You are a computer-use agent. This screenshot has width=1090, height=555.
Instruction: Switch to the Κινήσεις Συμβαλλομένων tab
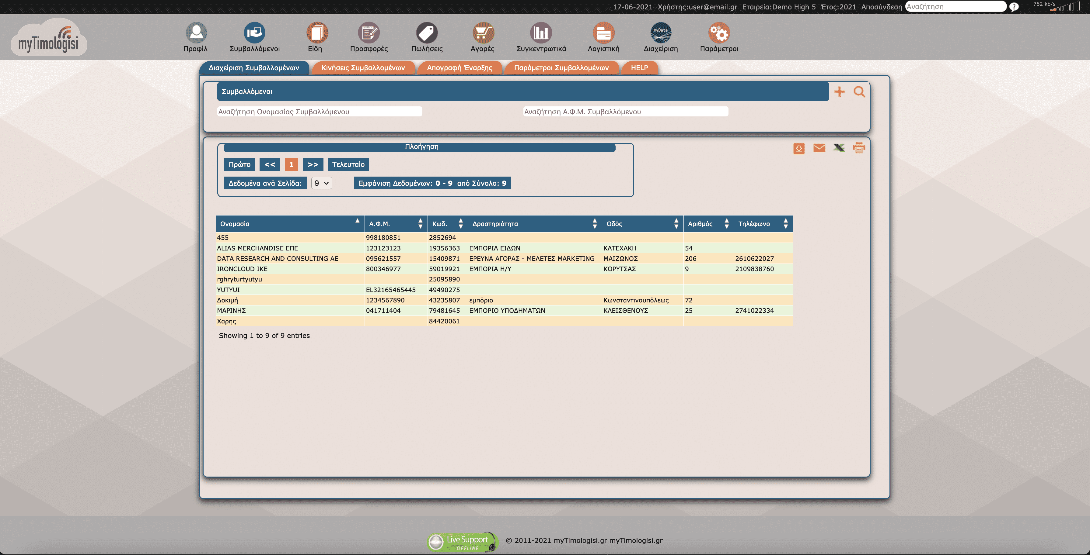click(x=363, y=68)
